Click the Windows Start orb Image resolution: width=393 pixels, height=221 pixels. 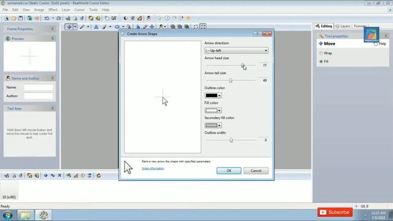click(x=8, y=215)
